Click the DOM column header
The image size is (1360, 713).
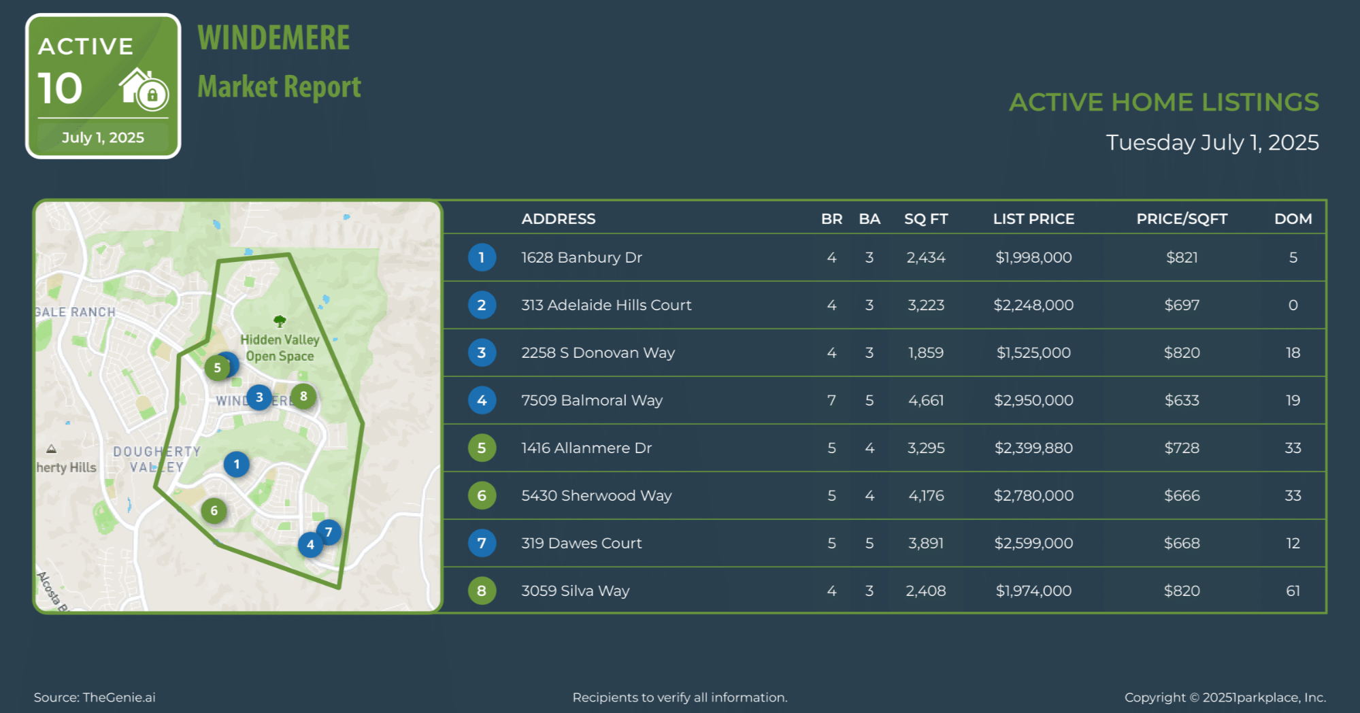tap(1293, 219)
